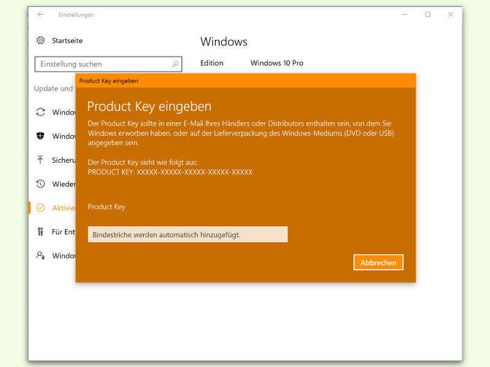Select the Sicherung upload arrow icon
Screen dimensions: 490x367
40,160
